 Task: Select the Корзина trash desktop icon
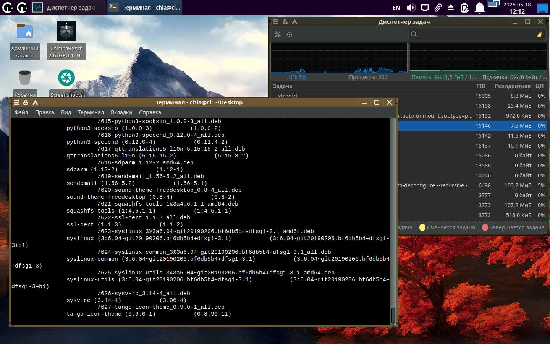[x=25, y=83]
